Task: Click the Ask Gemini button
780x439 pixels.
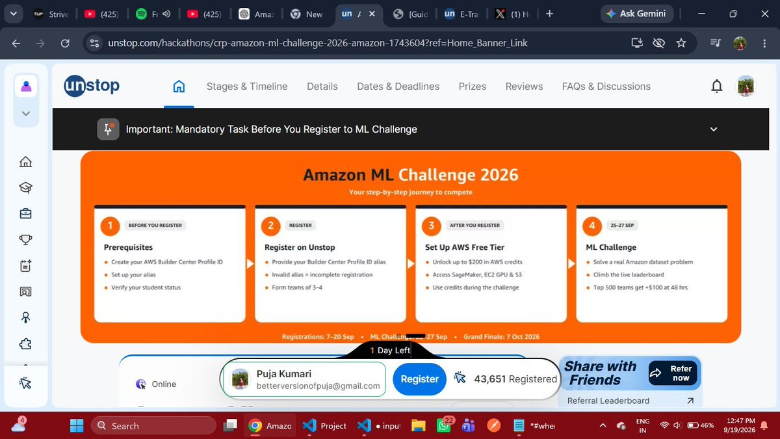Action: [636, 13]
